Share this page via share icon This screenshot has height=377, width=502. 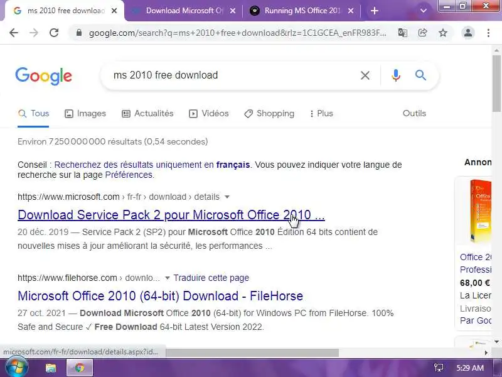[423, 33]
